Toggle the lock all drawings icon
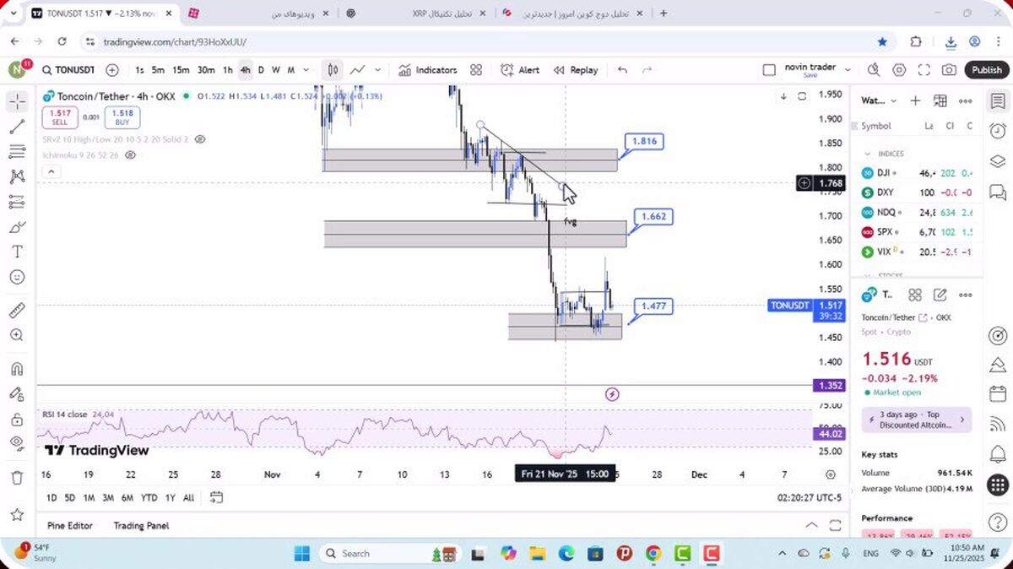Image resolution: width=1013 pixels, height=569 pixels. coord(17,420)
